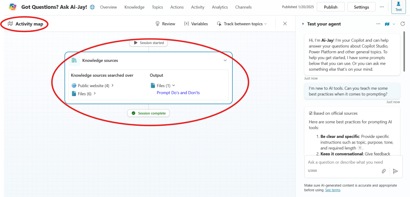
Task: Collapse the Test your agent panel arrow
Action: pyautogui.click(x=303, y=24)
